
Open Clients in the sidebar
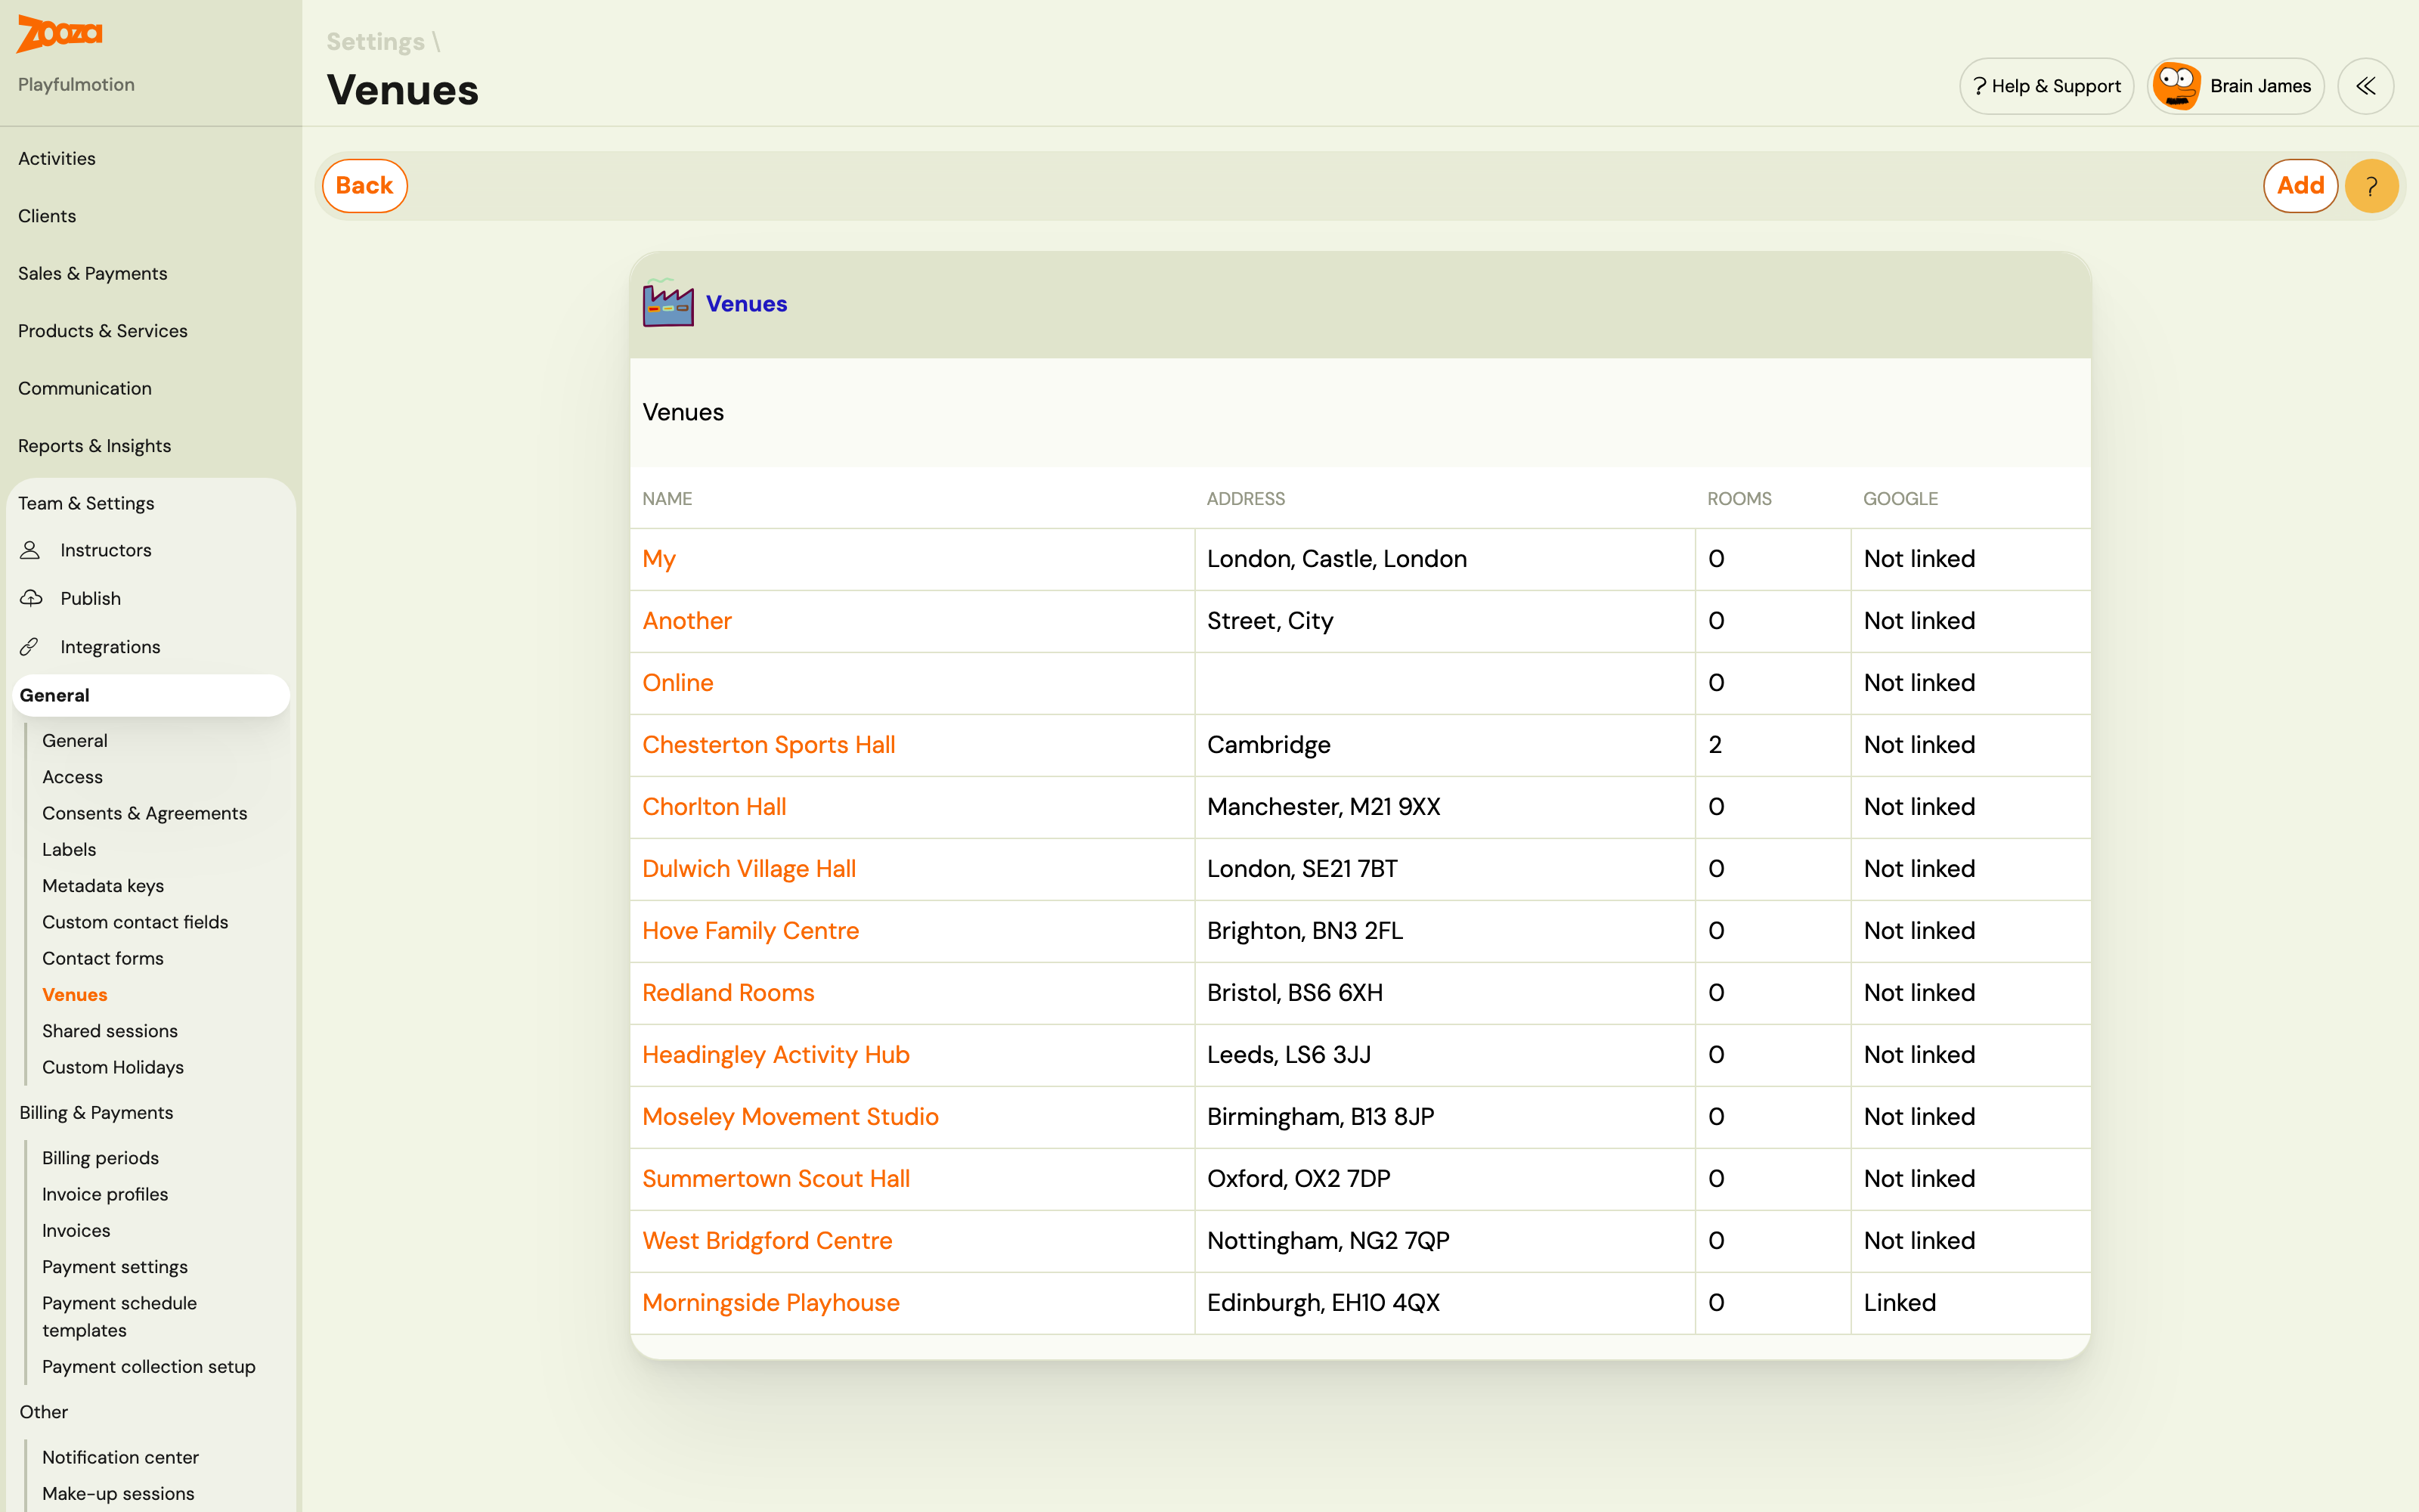[x=47, y=216]
